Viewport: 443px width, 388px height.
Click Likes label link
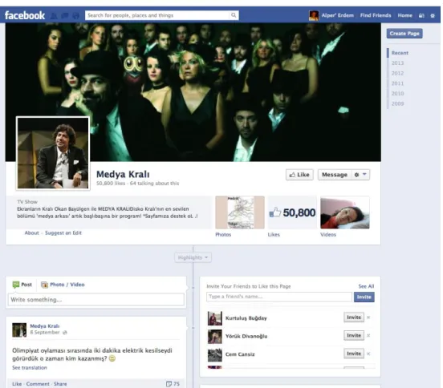pos(274,235)
